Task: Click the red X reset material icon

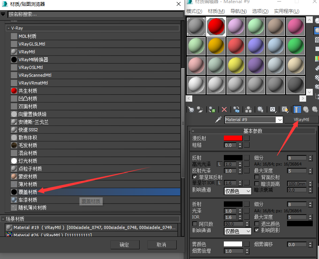Action: point(224,109)
